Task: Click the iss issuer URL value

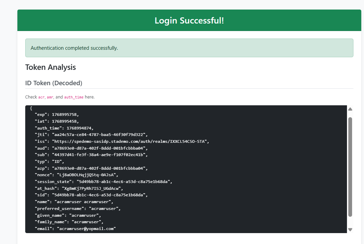Action: point(130,141)
